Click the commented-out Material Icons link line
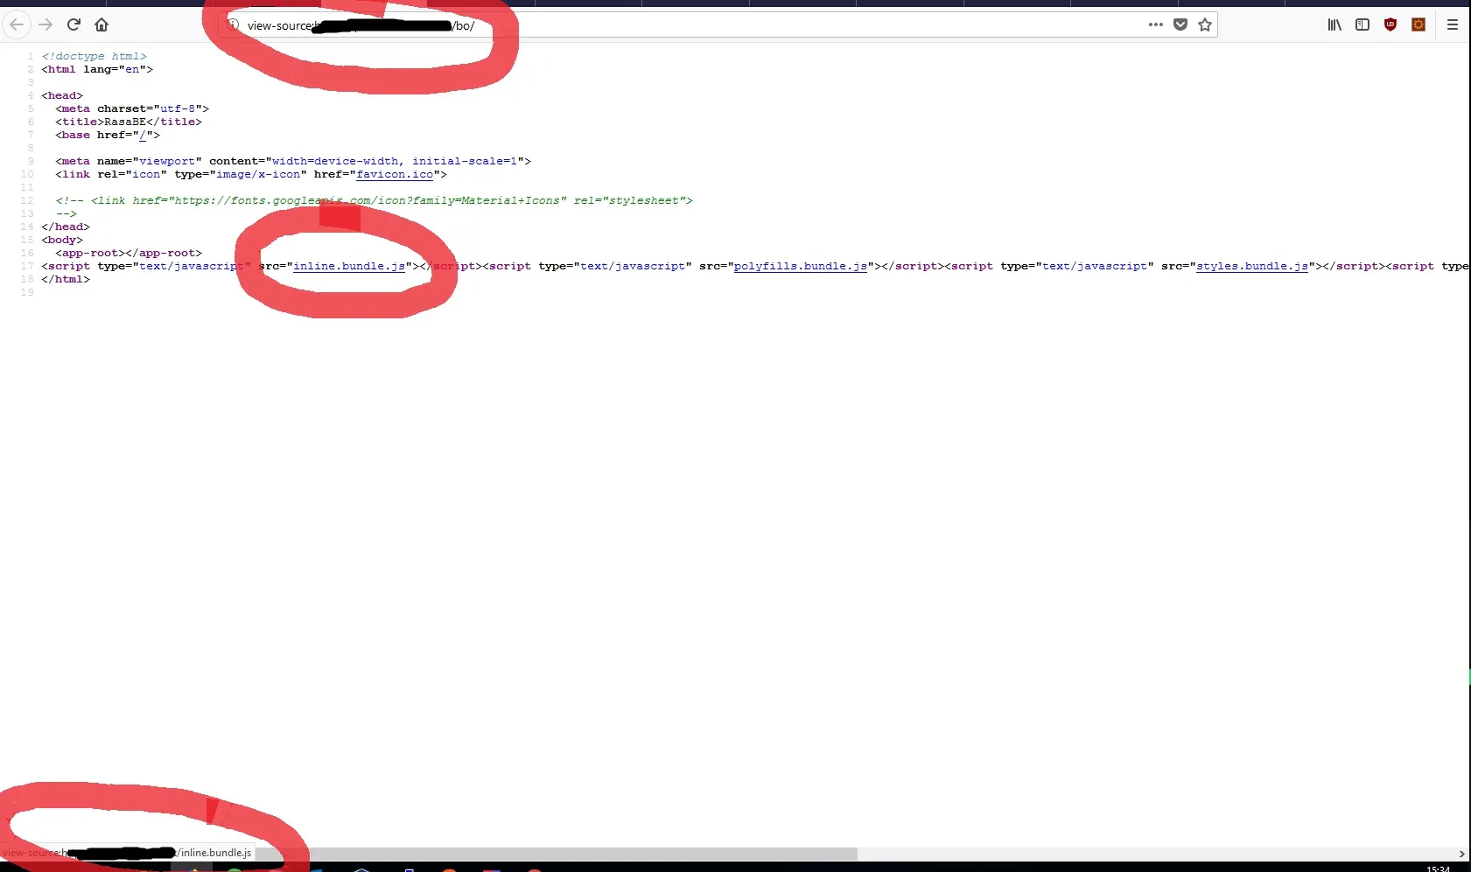1471x872 pixels. [374, 200]
